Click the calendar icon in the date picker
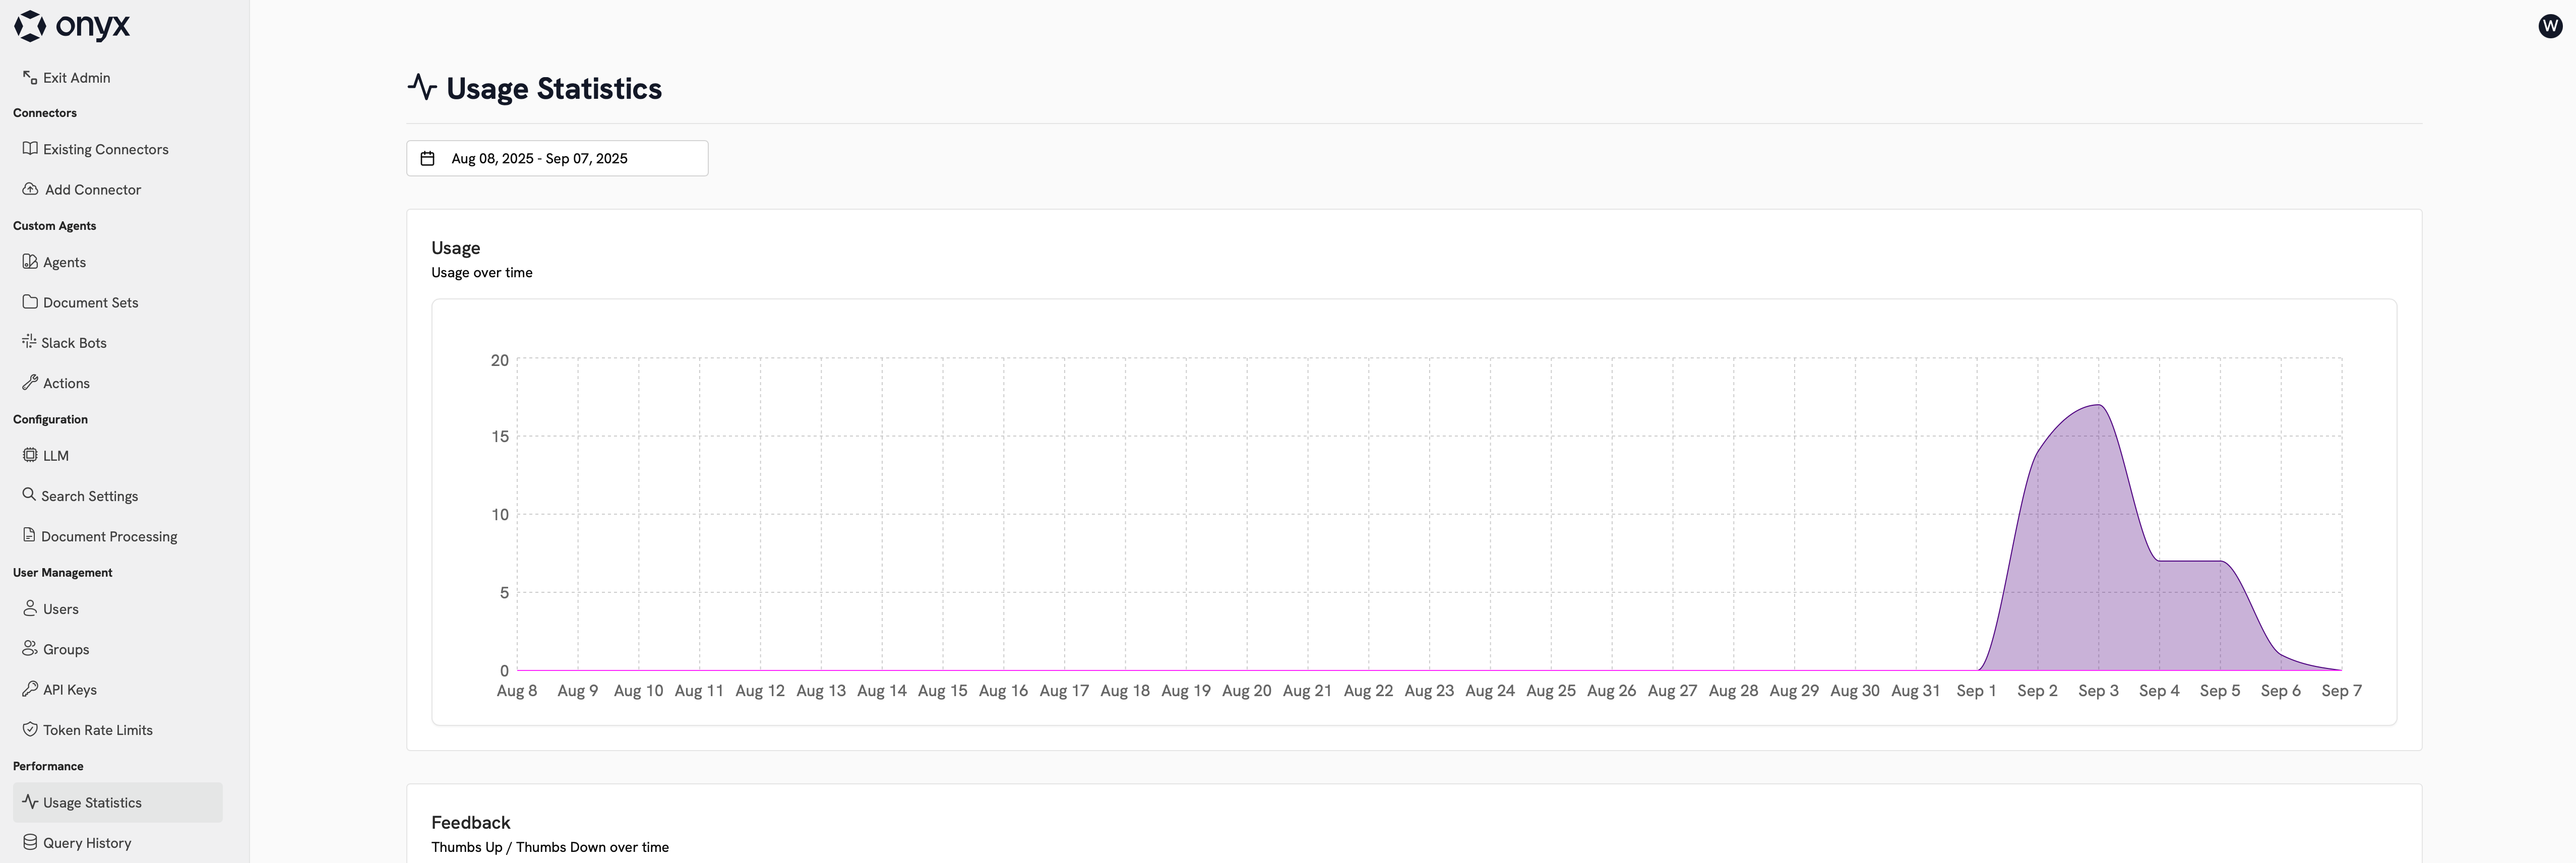Viewport: 2576px width, 863px height. click(x=429, y=157)
